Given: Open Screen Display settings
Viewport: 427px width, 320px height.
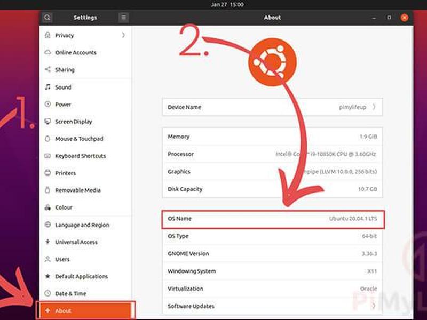Looking at the screenshot, I should coord(85,122).
